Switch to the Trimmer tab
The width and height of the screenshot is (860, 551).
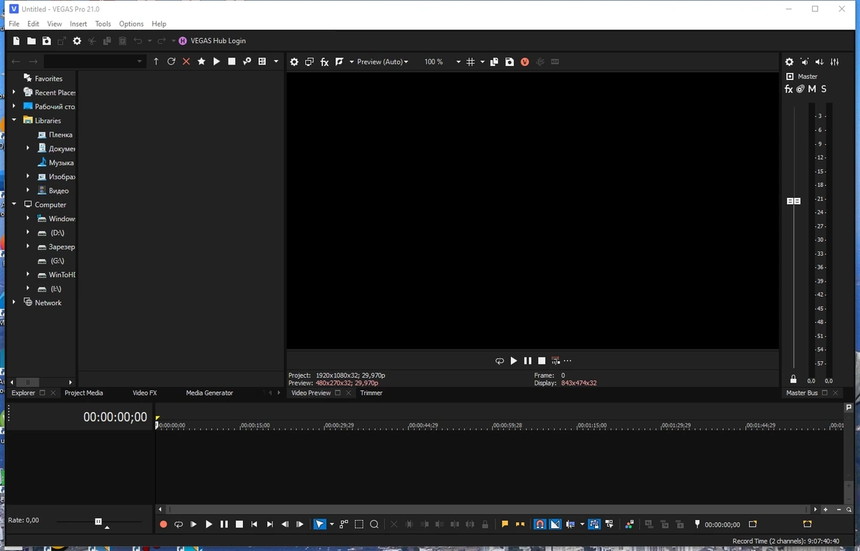click(371, 393)
